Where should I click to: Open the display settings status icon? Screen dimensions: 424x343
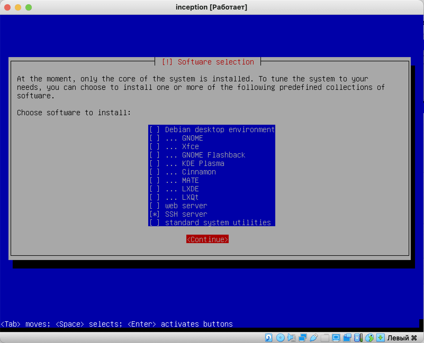(336, 337)
